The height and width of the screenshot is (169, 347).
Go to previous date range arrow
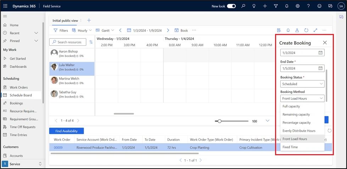(x=121, y=30)
